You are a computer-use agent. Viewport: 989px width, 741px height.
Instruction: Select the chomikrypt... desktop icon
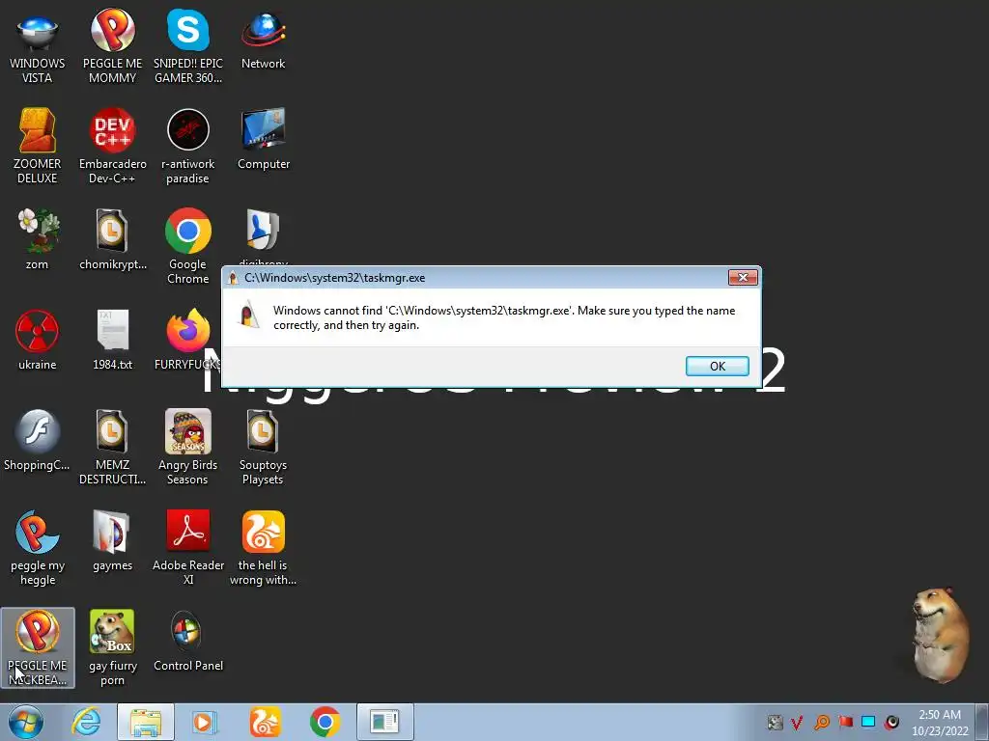(112, 239)
